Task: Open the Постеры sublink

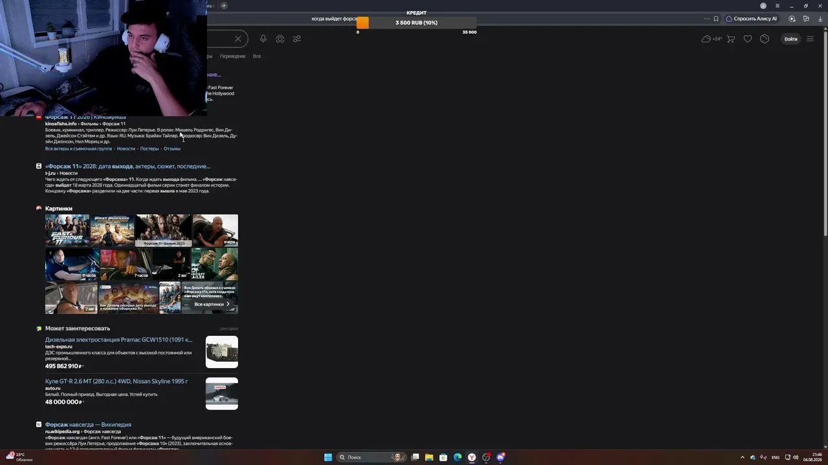Action: [149, 149]
